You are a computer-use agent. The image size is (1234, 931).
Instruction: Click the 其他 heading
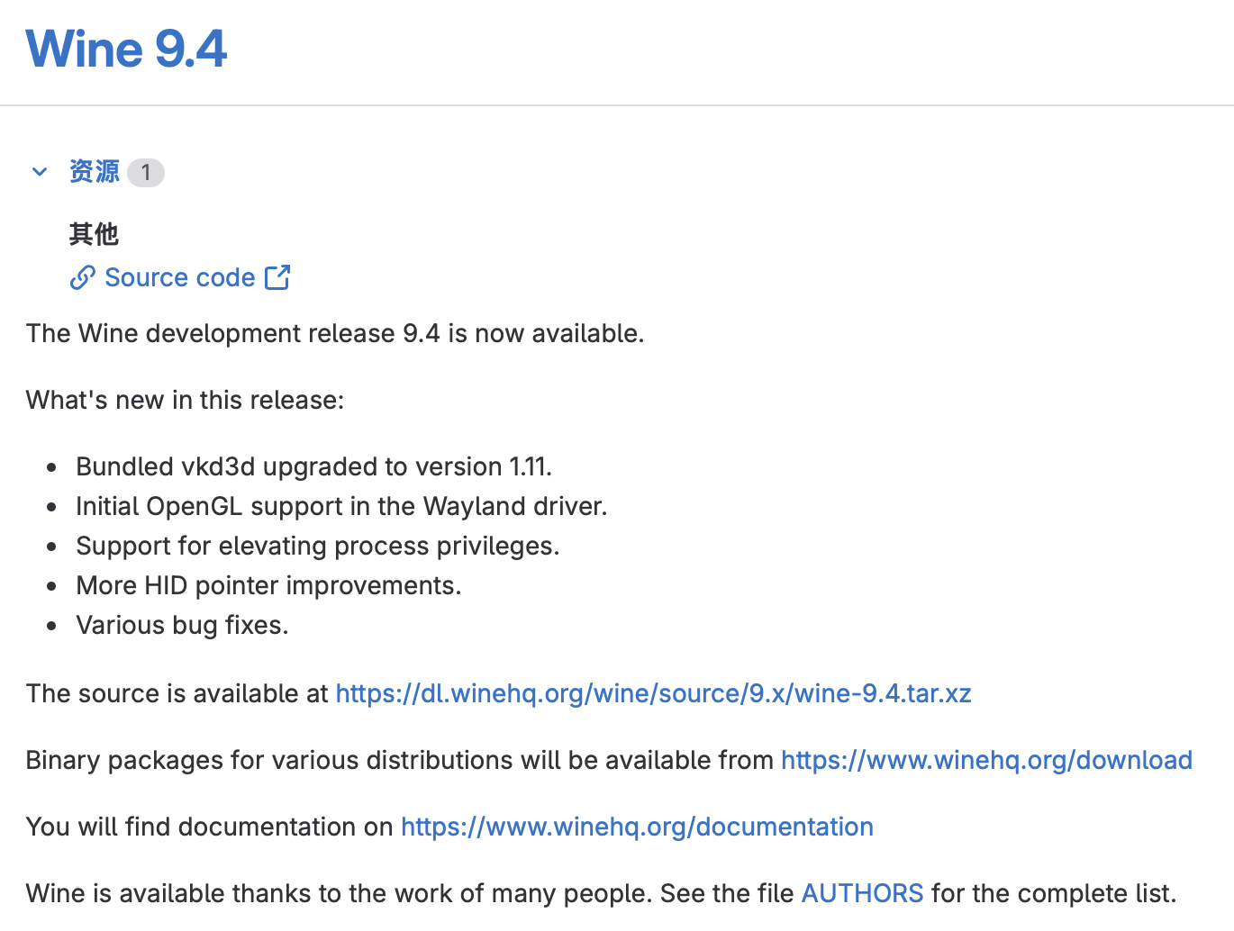(94, 234)
